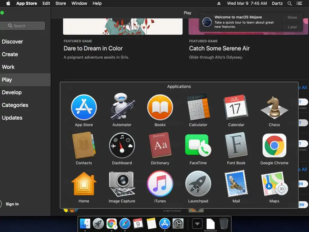Open Launchpad in the Applications grid
309x232 pixels.
click(x=198, y=184)
